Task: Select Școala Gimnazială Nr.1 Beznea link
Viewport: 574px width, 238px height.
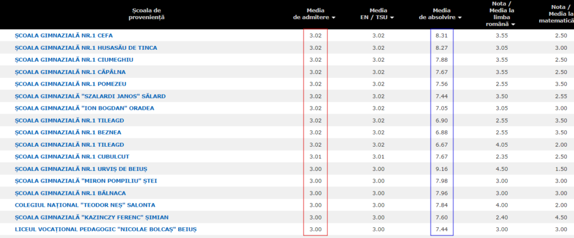Action: (x=68, y=133)
